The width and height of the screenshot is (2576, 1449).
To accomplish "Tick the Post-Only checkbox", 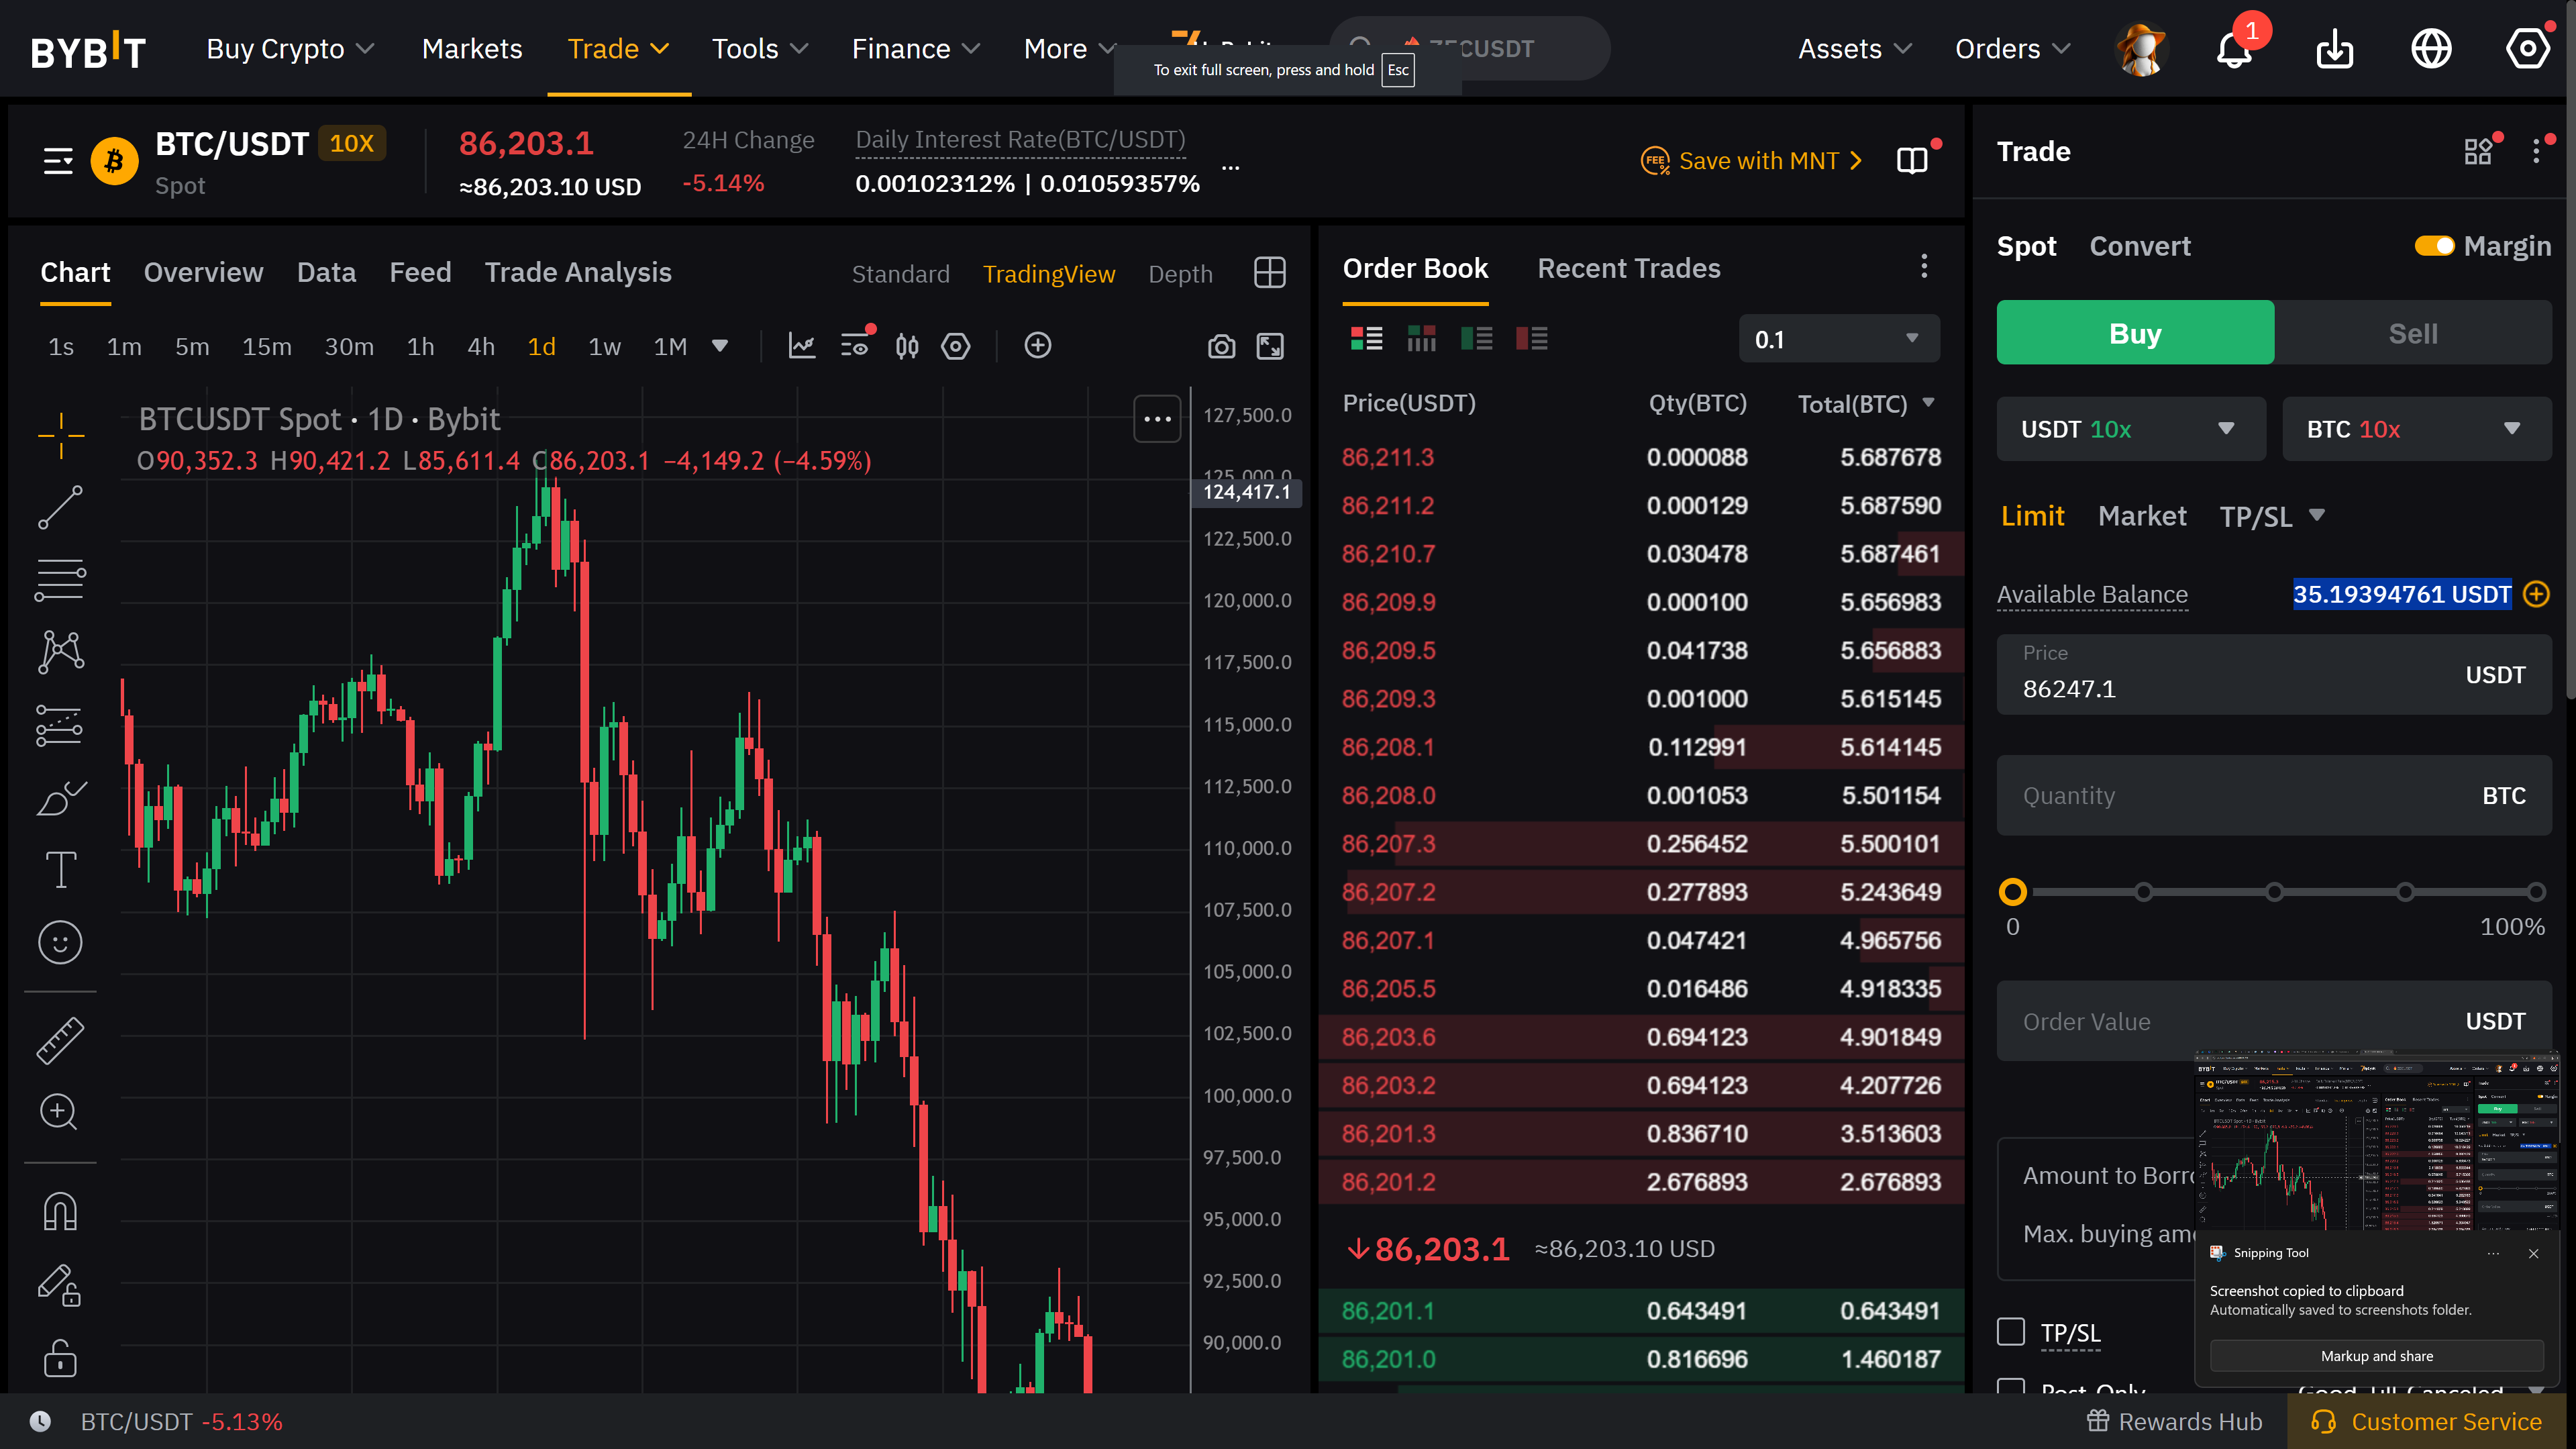I will [x=2011, y=1387].
